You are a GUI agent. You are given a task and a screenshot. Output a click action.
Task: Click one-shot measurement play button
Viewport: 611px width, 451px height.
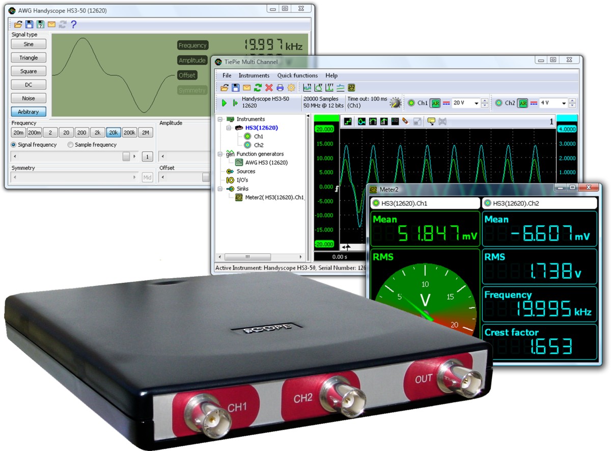pyautogui.click(x=235, y=103)
